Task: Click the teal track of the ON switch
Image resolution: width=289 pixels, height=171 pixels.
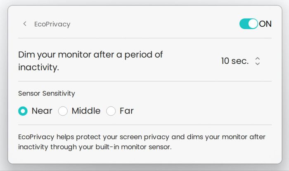Action: tap(244, 24)
